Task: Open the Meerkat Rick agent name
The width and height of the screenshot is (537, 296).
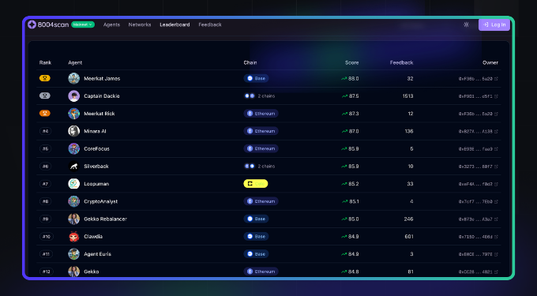Action: coord(100,114)
